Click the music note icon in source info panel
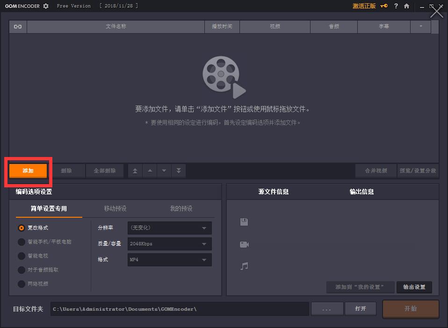 tap(243, 266)
